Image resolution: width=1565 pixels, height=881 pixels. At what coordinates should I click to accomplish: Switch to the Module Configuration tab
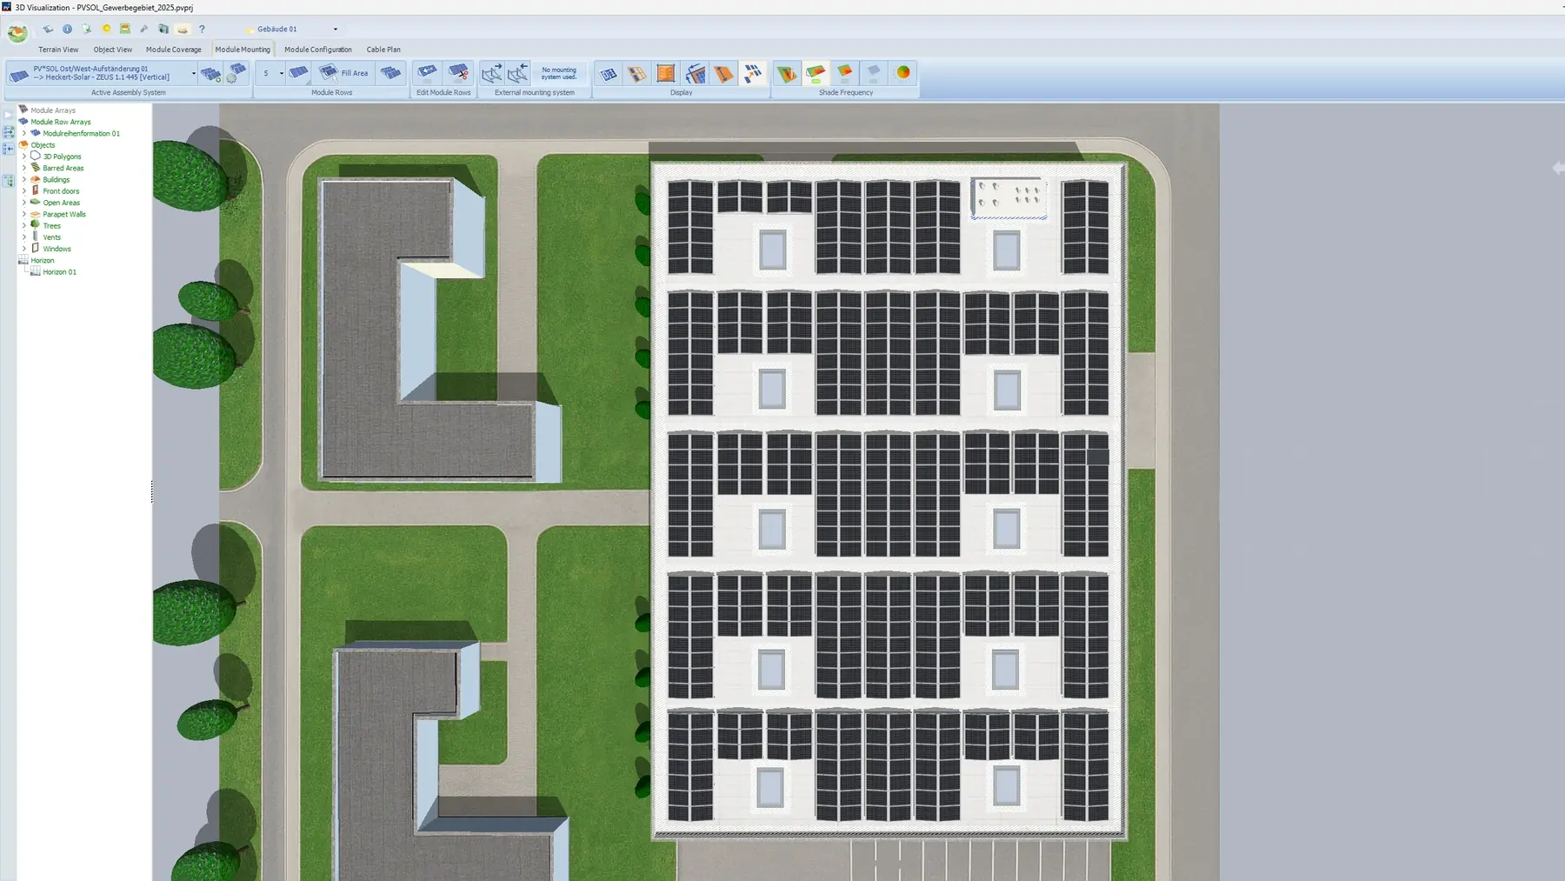pos(318,50)
